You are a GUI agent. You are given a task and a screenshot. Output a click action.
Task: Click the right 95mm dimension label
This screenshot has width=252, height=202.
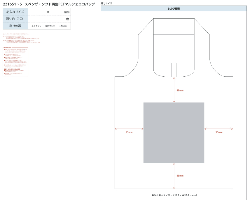pos(219,132)
